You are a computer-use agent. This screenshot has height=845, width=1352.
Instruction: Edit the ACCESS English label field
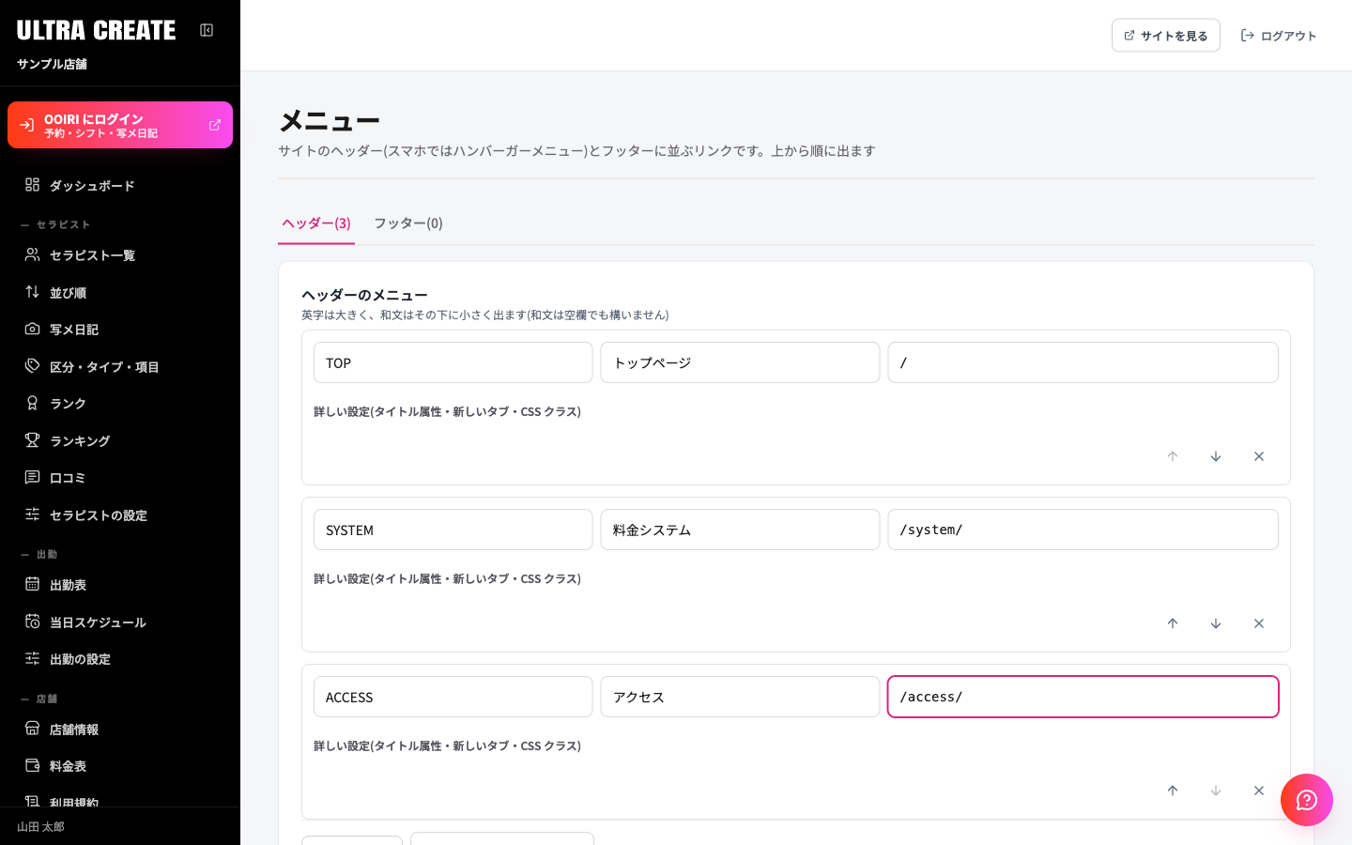tap(453, 697)
